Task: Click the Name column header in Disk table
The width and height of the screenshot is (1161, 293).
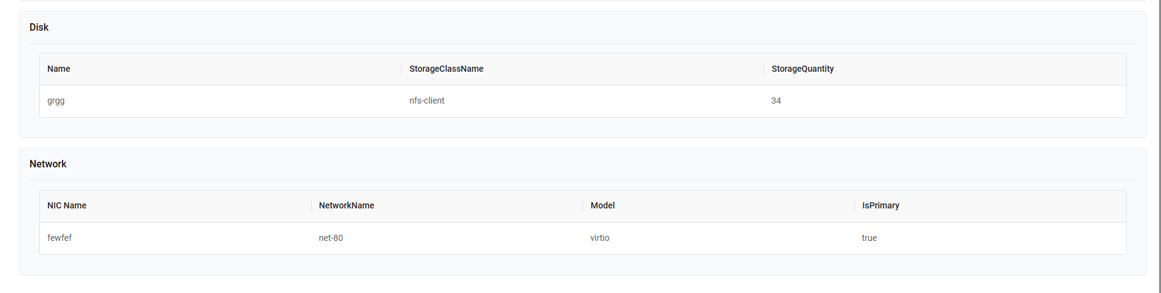Action: tap(59, 69)
